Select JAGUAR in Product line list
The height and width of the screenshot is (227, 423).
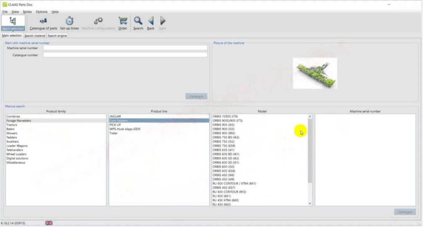point(115,116)
